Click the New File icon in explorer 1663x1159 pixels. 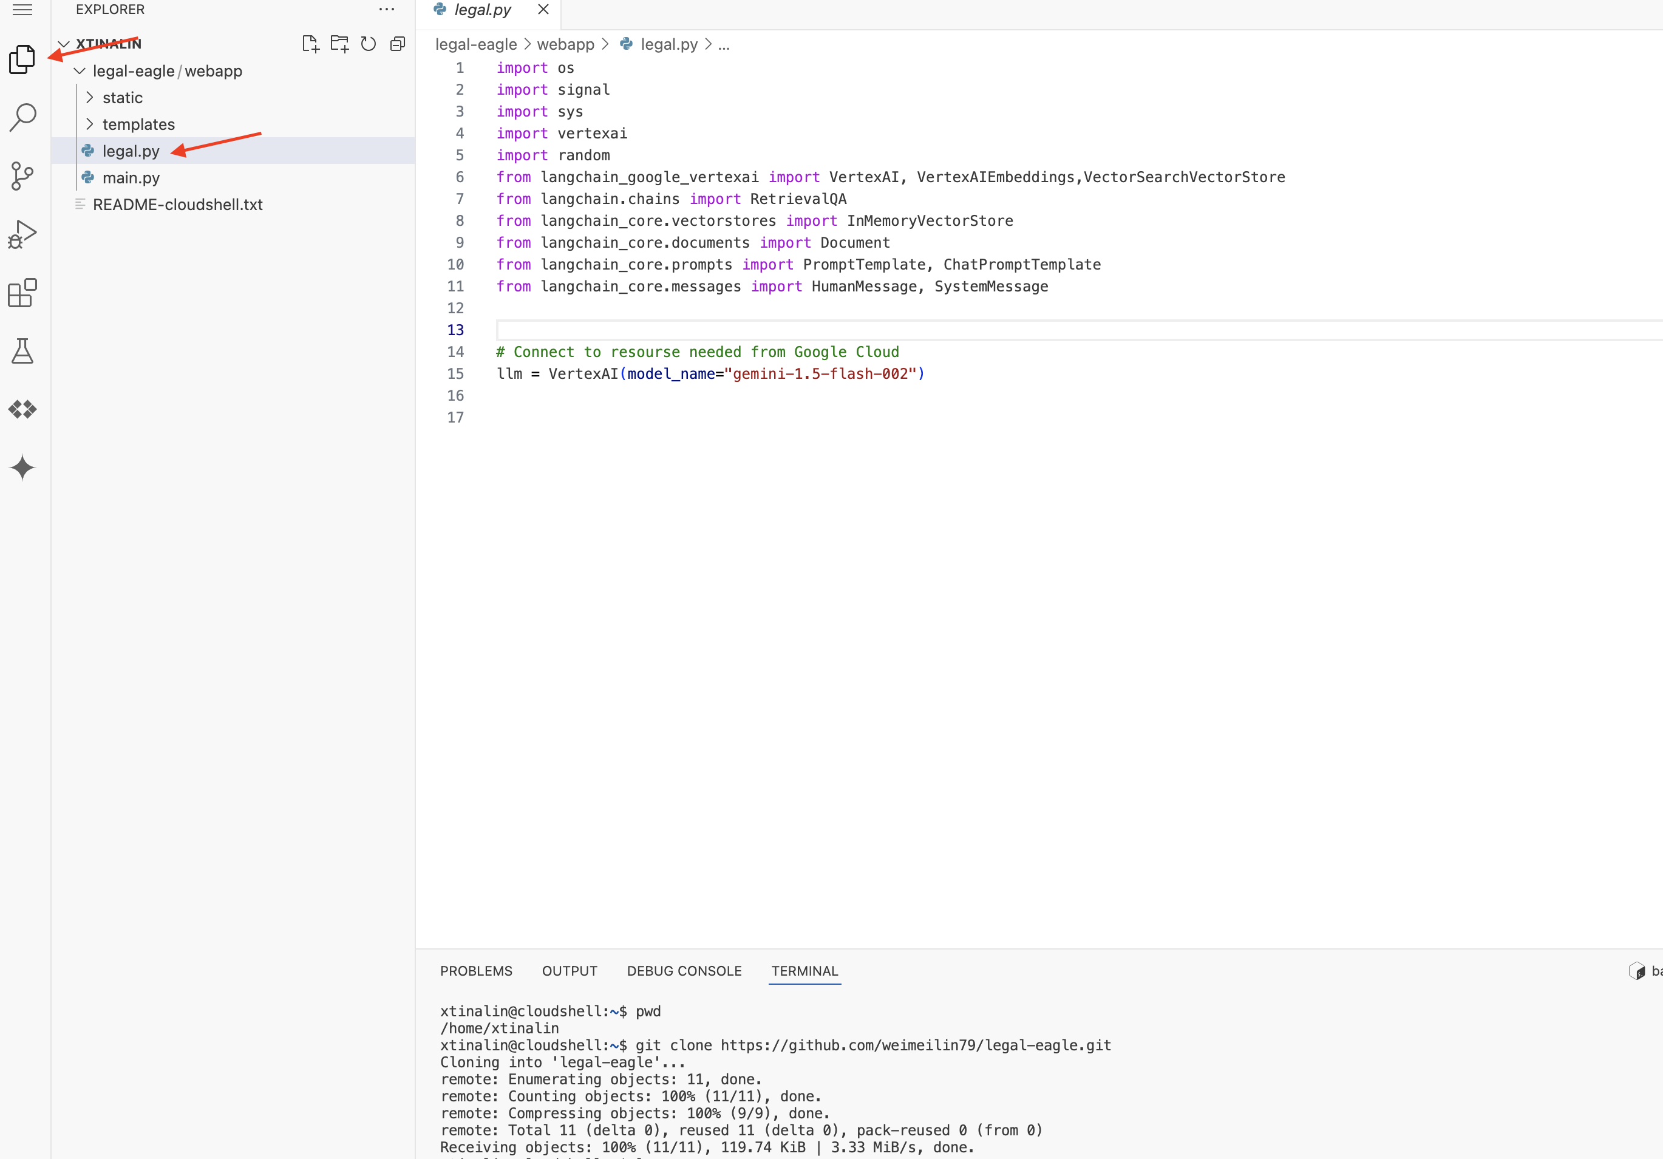(310, 44)
